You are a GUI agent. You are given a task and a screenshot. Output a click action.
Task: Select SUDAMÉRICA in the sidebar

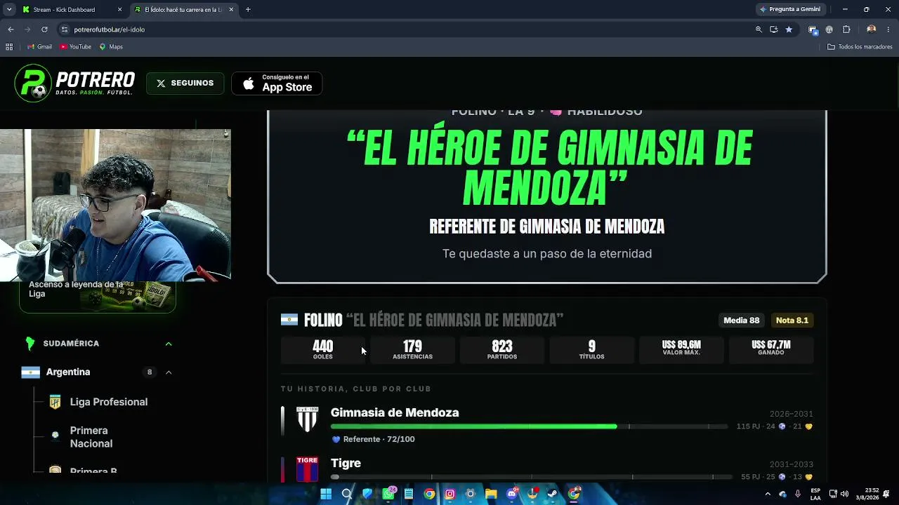pos(71,344)
